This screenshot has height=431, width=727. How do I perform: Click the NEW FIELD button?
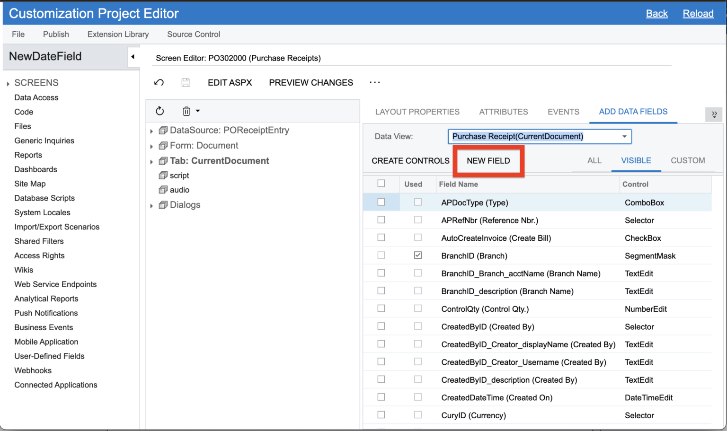pyautogui.click(x=488, y=161)
